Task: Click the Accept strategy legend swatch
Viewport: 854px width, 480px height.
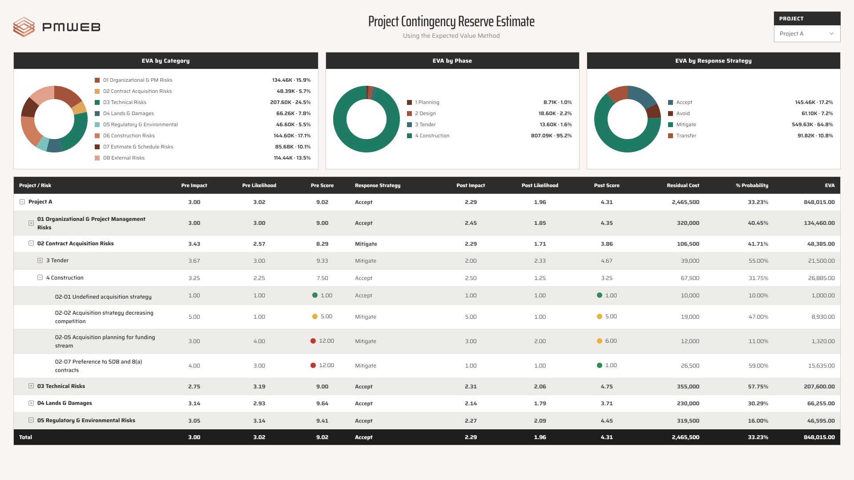Action: tap(670, 103)
